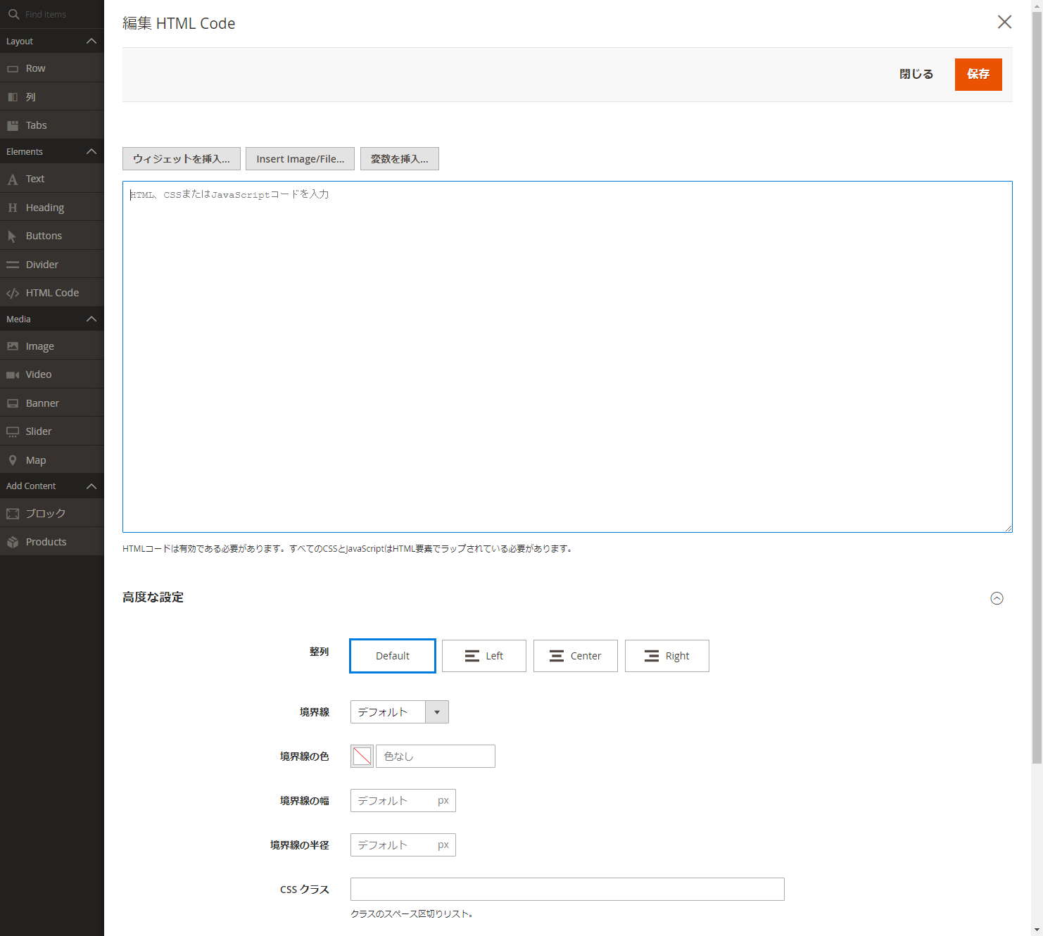
Task: Select the Buttons cursor icon
Action: coord(13,236)
